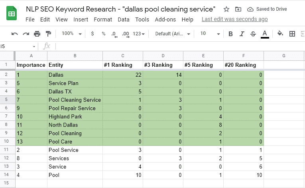
Task: Select column D header
Action: pyautogui.click(x=163, y=56)
